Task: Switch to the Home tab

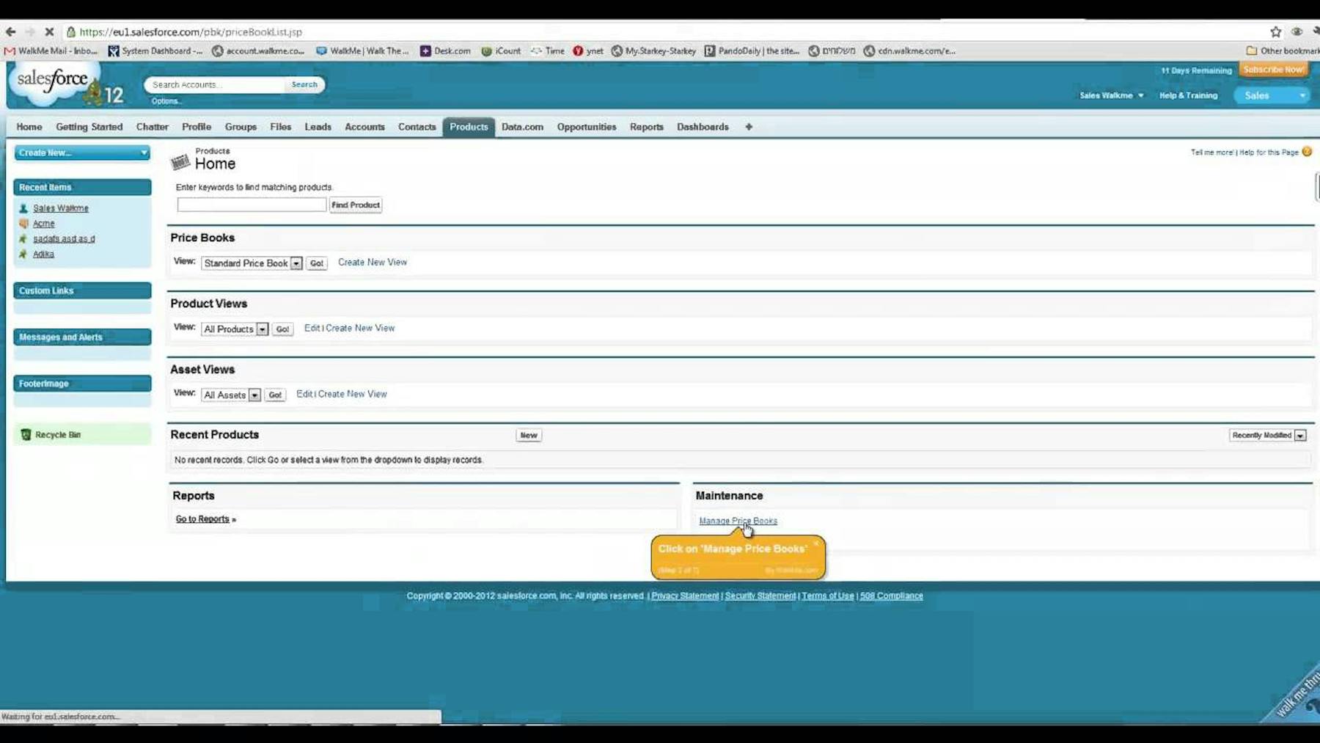Action: tap(29, 127)
